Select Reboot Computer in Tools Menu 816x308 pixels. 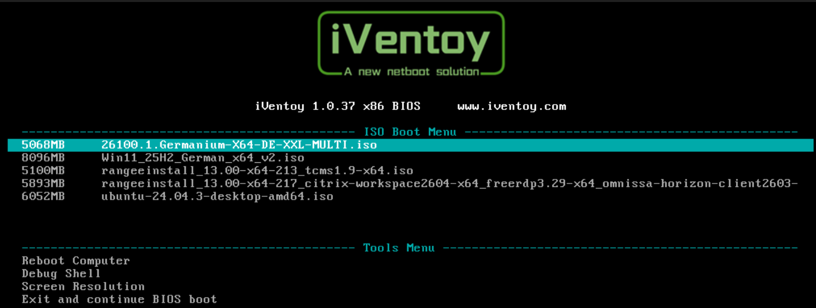point(76,261)
